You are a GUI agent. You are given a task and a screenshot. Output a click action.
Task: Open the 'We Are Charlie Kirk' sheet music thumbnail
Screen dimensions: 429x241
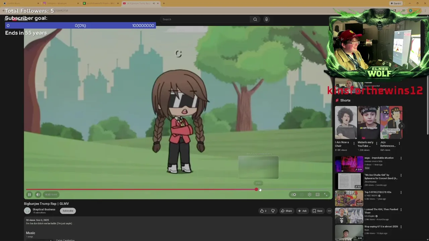coord(349,181)
